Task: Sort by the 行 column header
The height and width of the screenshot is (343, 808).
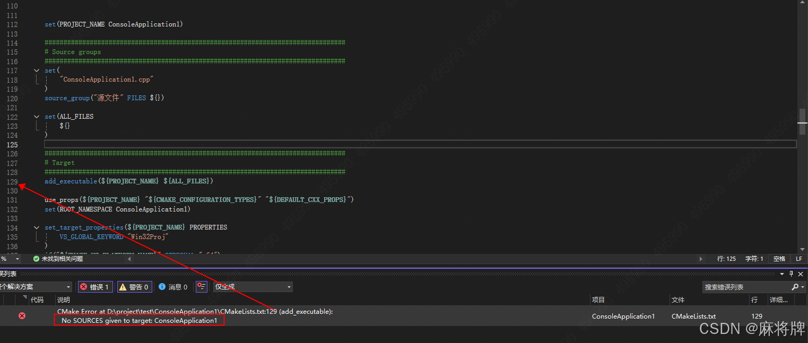Action: coord(758,300)
